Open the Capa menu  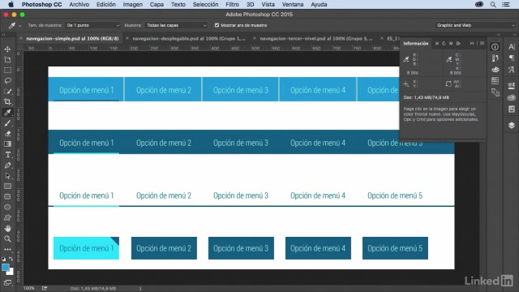click(157, 4)
